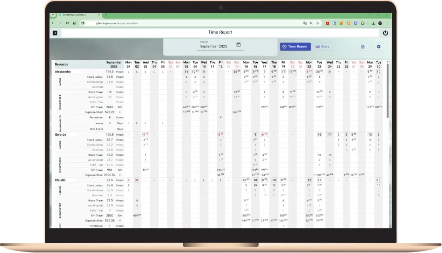The image size is (442, 253).
Task: Click Alessandro's Hours Travel value 78
Action: (x=110, y=92)
